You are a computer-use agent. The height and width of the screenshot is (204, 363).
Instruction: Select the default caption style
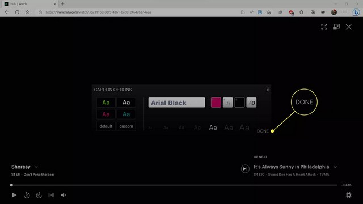tap(106, 126)
